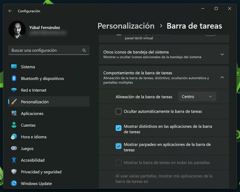The width and height of the screenshot is (240, 192).
Task: Click the Personalización breadcrumb link
Action: coord(126,26)
